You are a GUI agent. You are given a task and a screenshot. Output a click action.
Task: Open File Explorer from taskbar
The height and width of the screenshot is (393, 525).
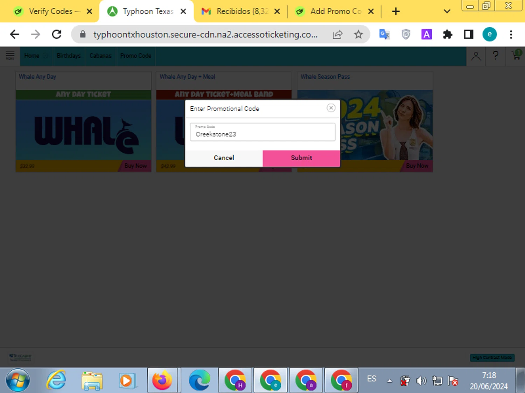tap(92, 380)
